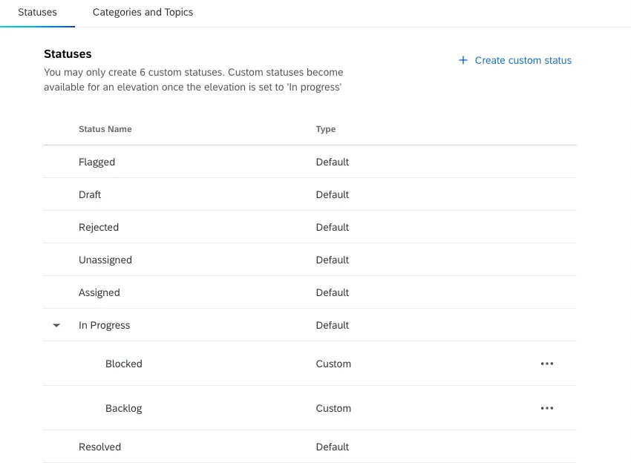Click the disclosure arrow next to In Progress
The image size is (631, 463).
[x=56, y=325]
